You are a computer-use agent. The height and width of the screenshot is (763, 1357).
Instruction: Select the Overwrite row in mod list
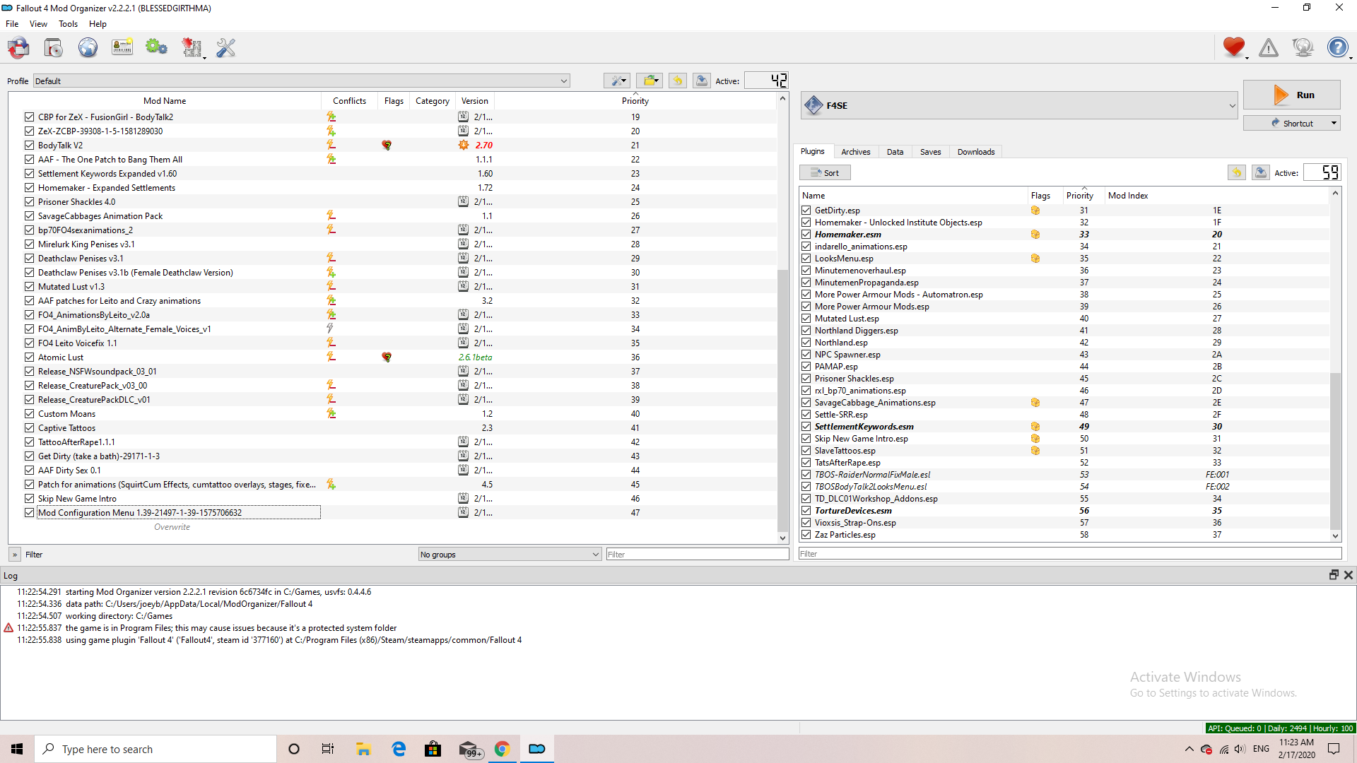point(172,527)
